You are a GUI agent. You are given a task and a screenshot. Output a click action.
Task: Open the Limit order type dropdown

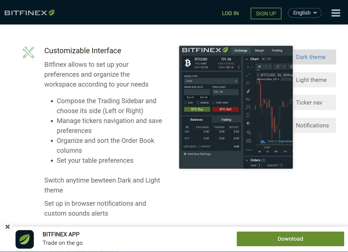(x=211, y=81)
